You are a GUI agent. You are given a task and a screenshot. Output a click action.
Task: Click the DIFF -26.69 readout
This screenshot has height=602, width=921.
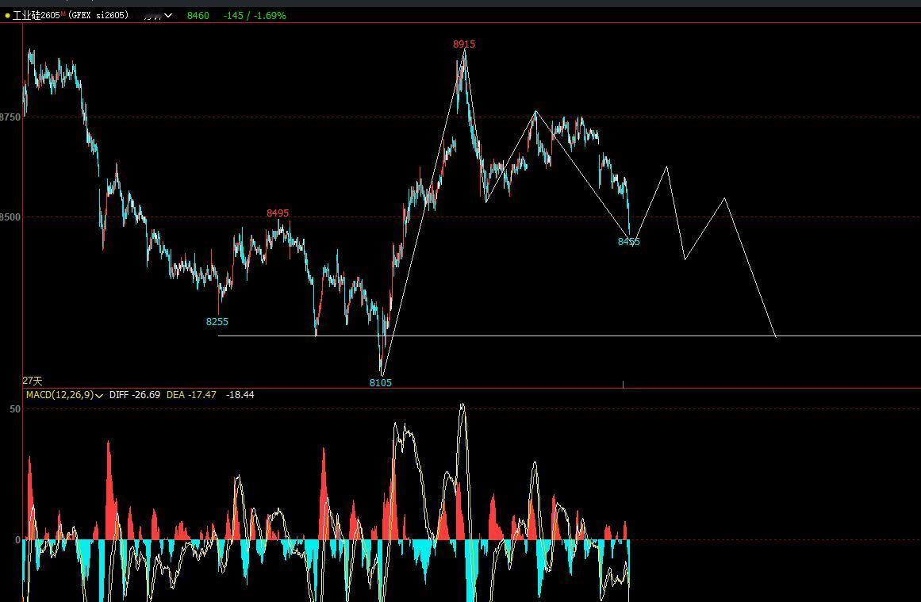tap(135, 395)
